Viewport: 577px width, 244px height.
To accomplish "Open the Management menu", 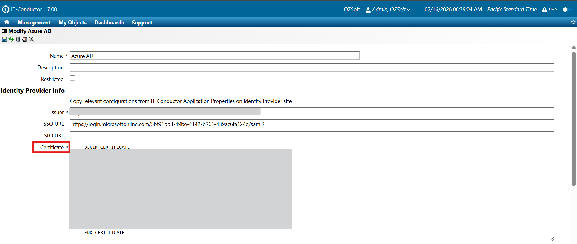I will pos(34,23).
